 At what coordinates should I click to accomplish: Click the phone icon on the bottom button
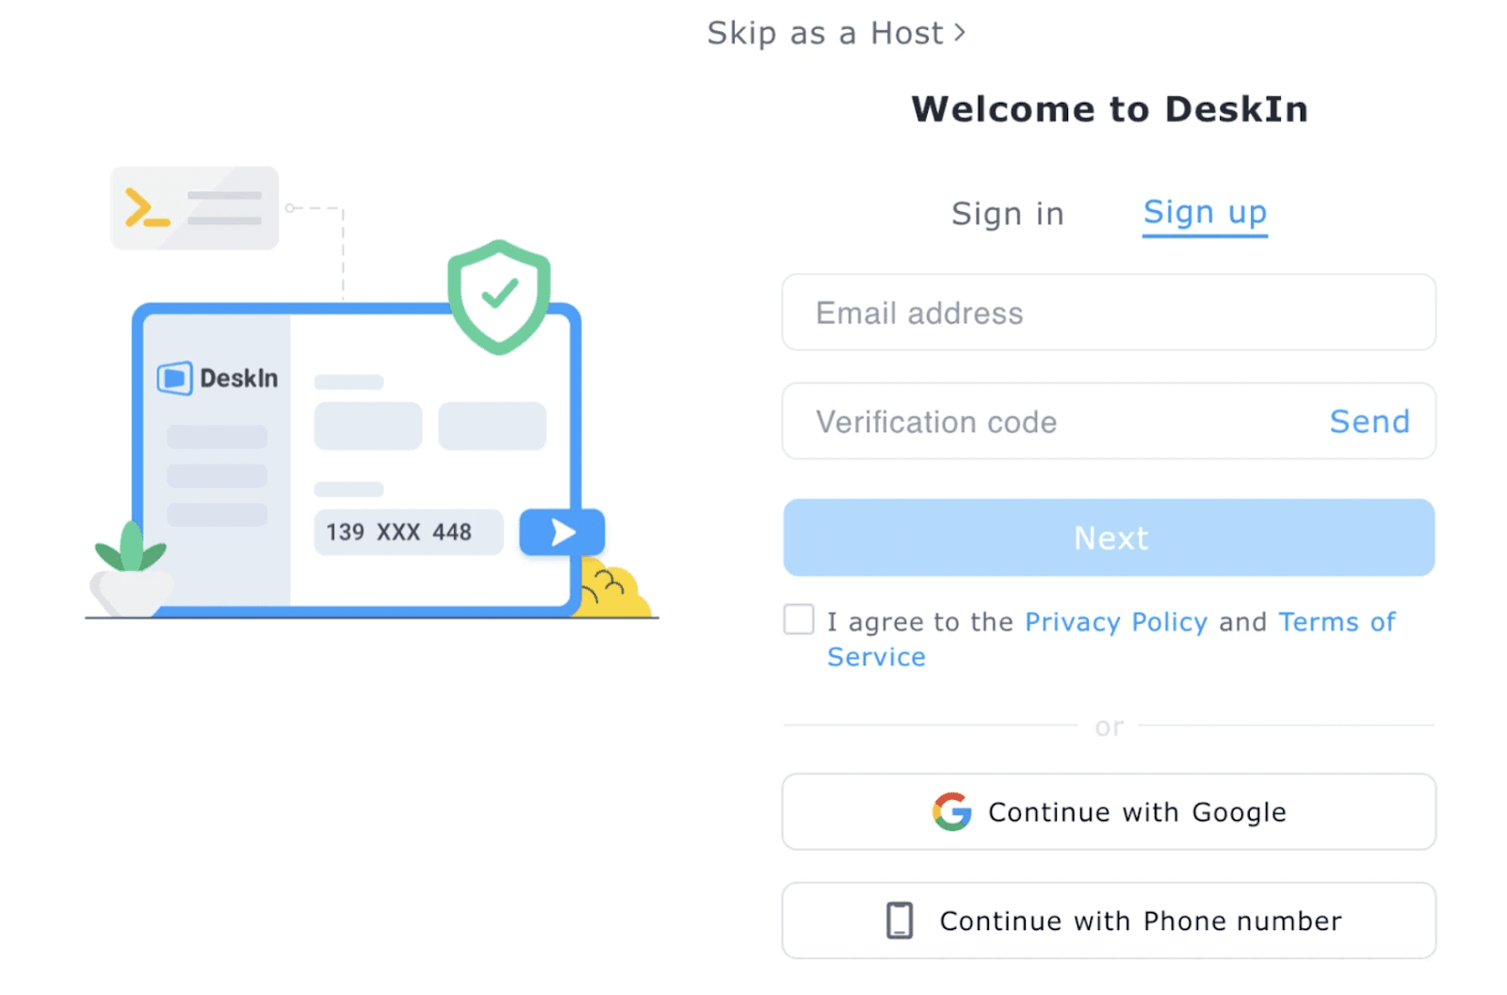click(899, 921)
